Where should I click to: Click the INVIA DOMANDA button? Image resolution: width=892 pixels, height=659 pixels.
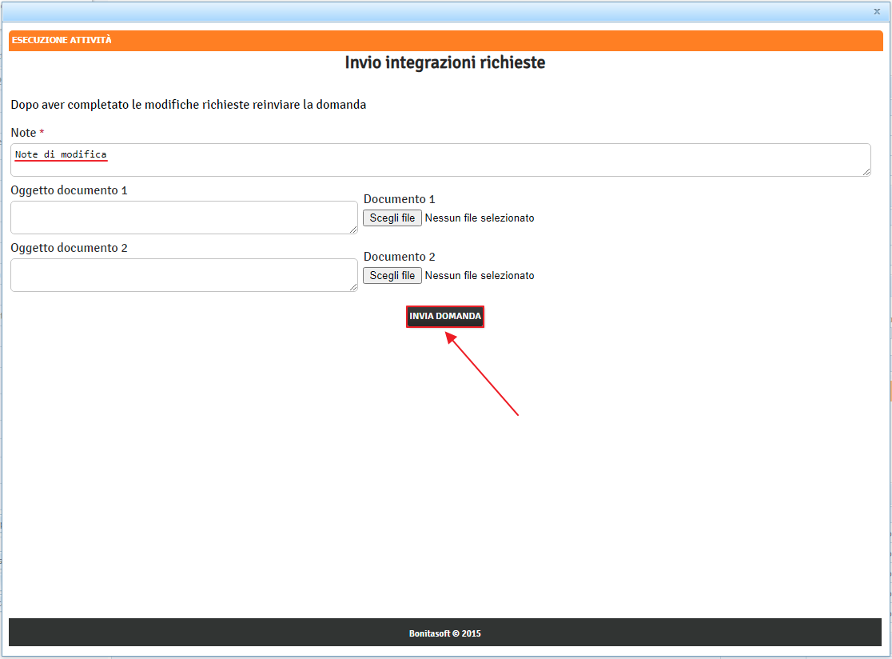(x=445, y=317)
